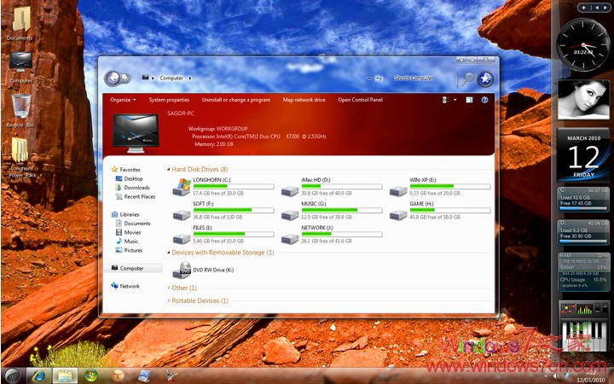Click the FILES (I:) usage bar
The height and width of the screenshot is (384, 614).
(234, 235)
